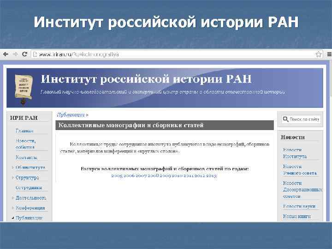Open 'Контакты' in left menu
The width and height of the screenshot is (332, 249).
26,158
